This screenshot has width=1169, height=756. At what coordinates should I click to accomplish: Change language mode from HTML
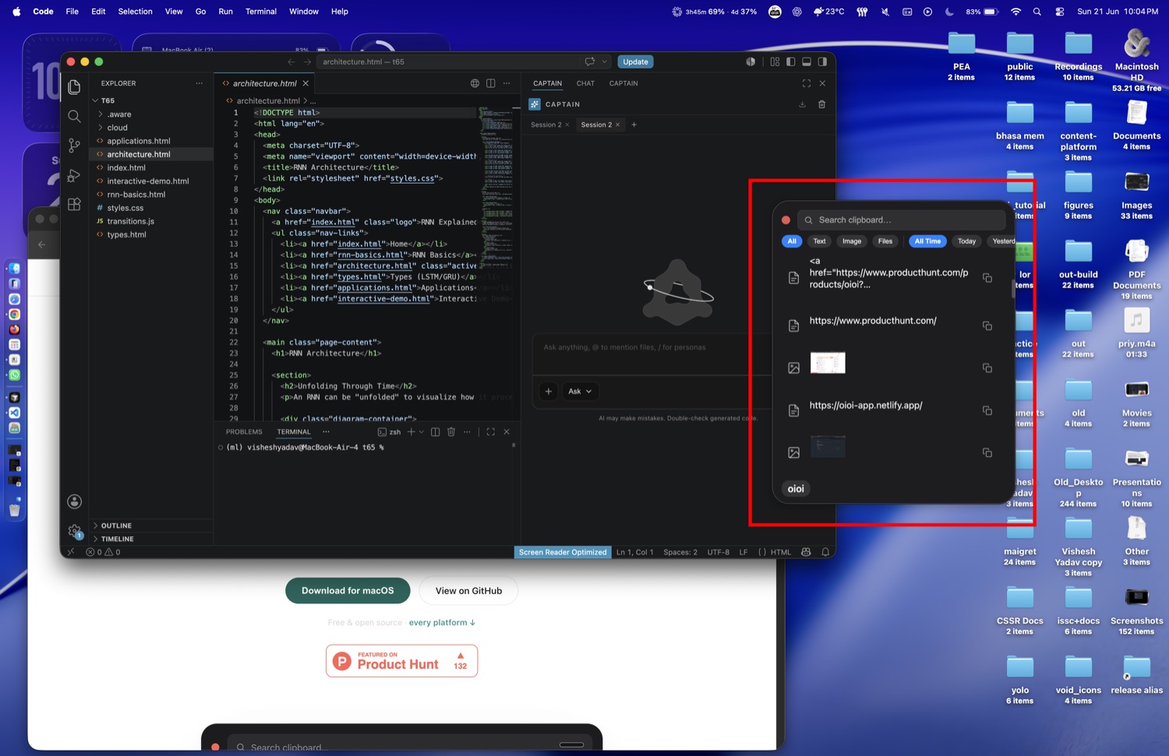[780, 552]
